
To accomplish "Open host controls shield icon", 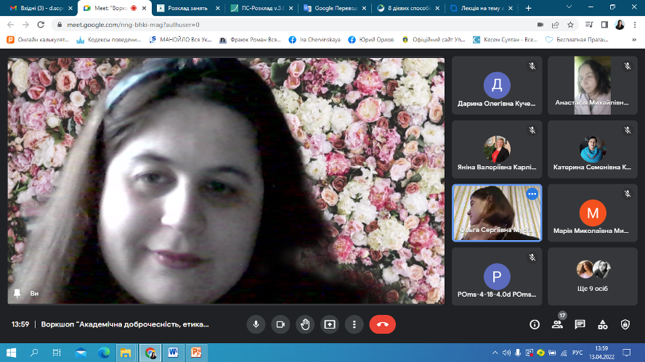I will (x=625, y=324).
